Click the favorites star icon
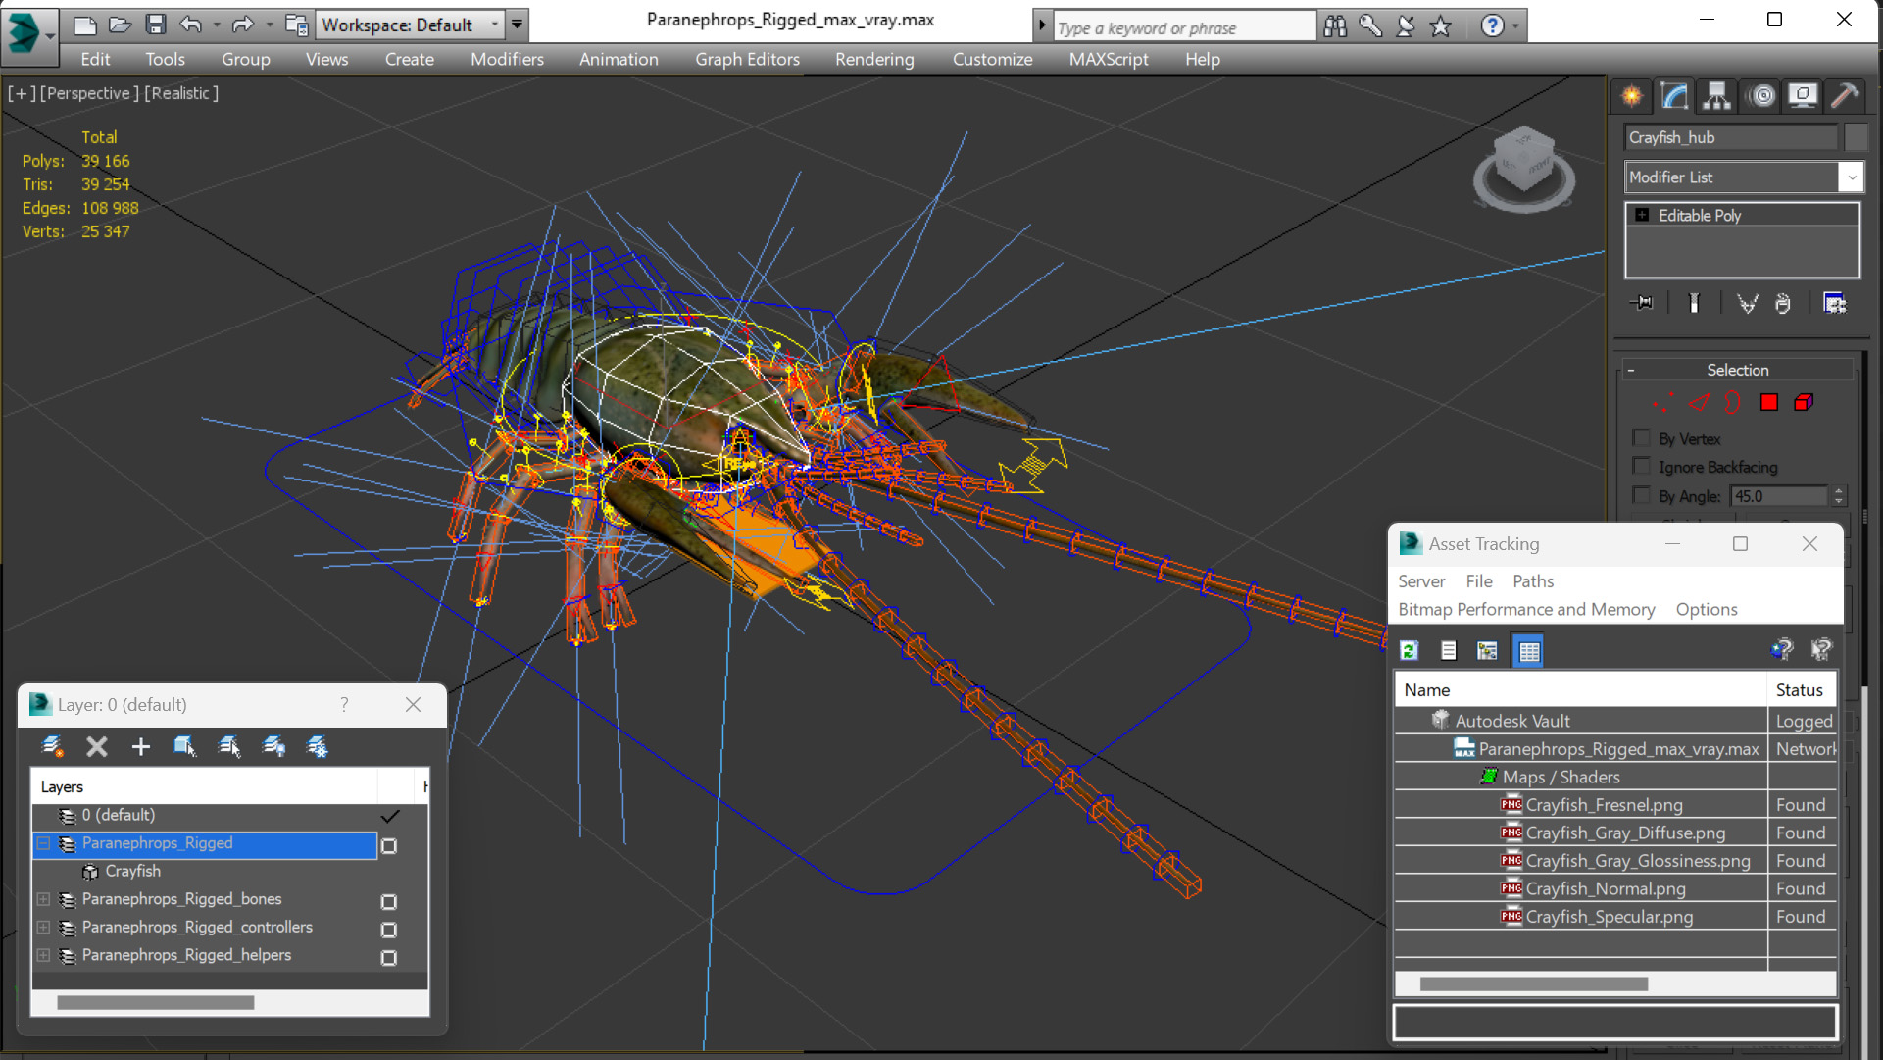Image resolution: width=1883 pixels, height=1060 pixels. [1440, 26]
